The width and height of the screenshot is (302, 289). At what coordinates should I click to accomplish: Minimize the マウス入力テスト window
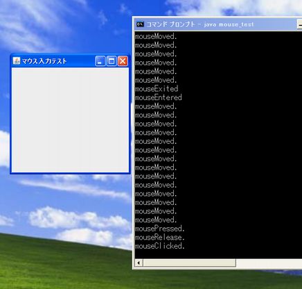tap(100, 61)
